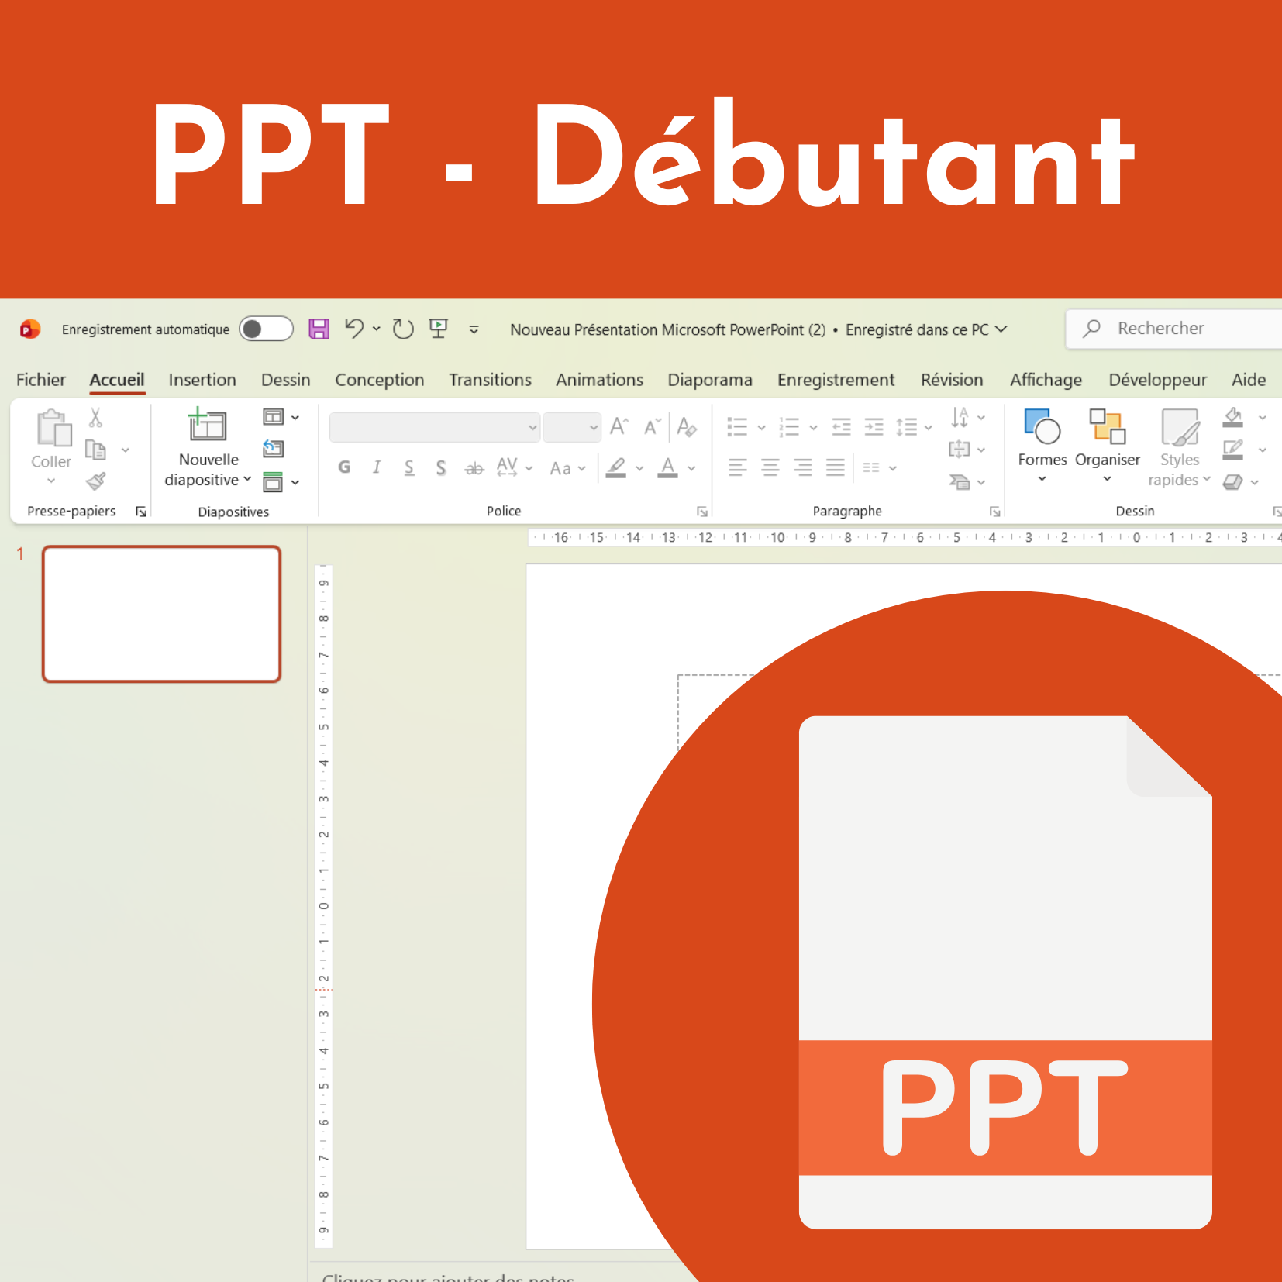Click the Nouvelle diapositive button

pos(208,448)
